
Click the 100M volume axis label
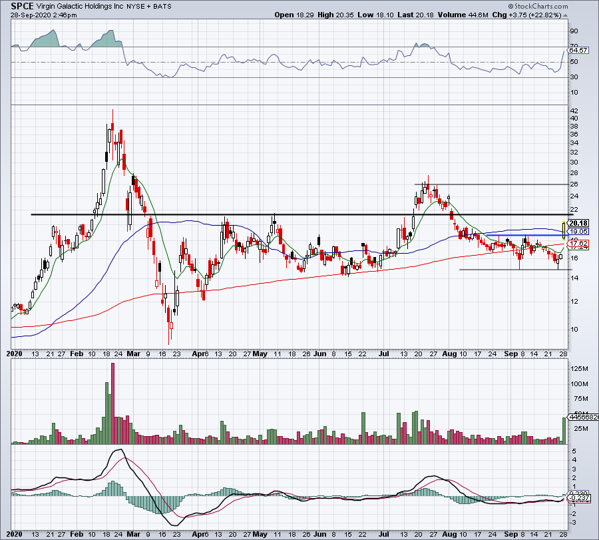[x=579, y=384]
